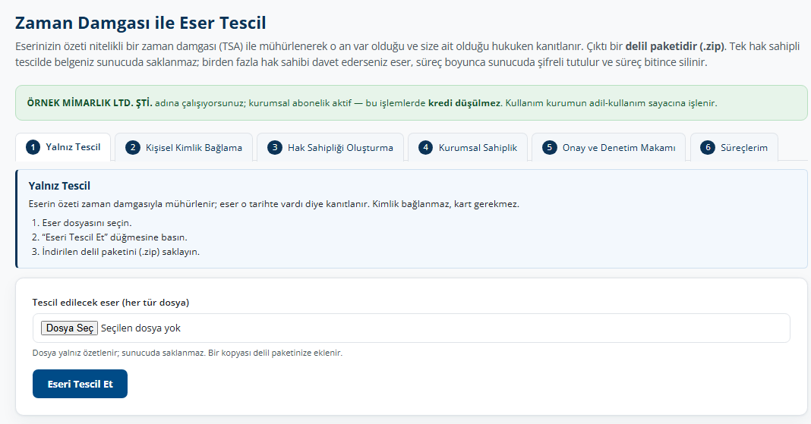Switch to Kişisel Kimlik Bağlama tab
This screenshot has height=424, width=811.
pyautogui.click(x=184, y=148)
